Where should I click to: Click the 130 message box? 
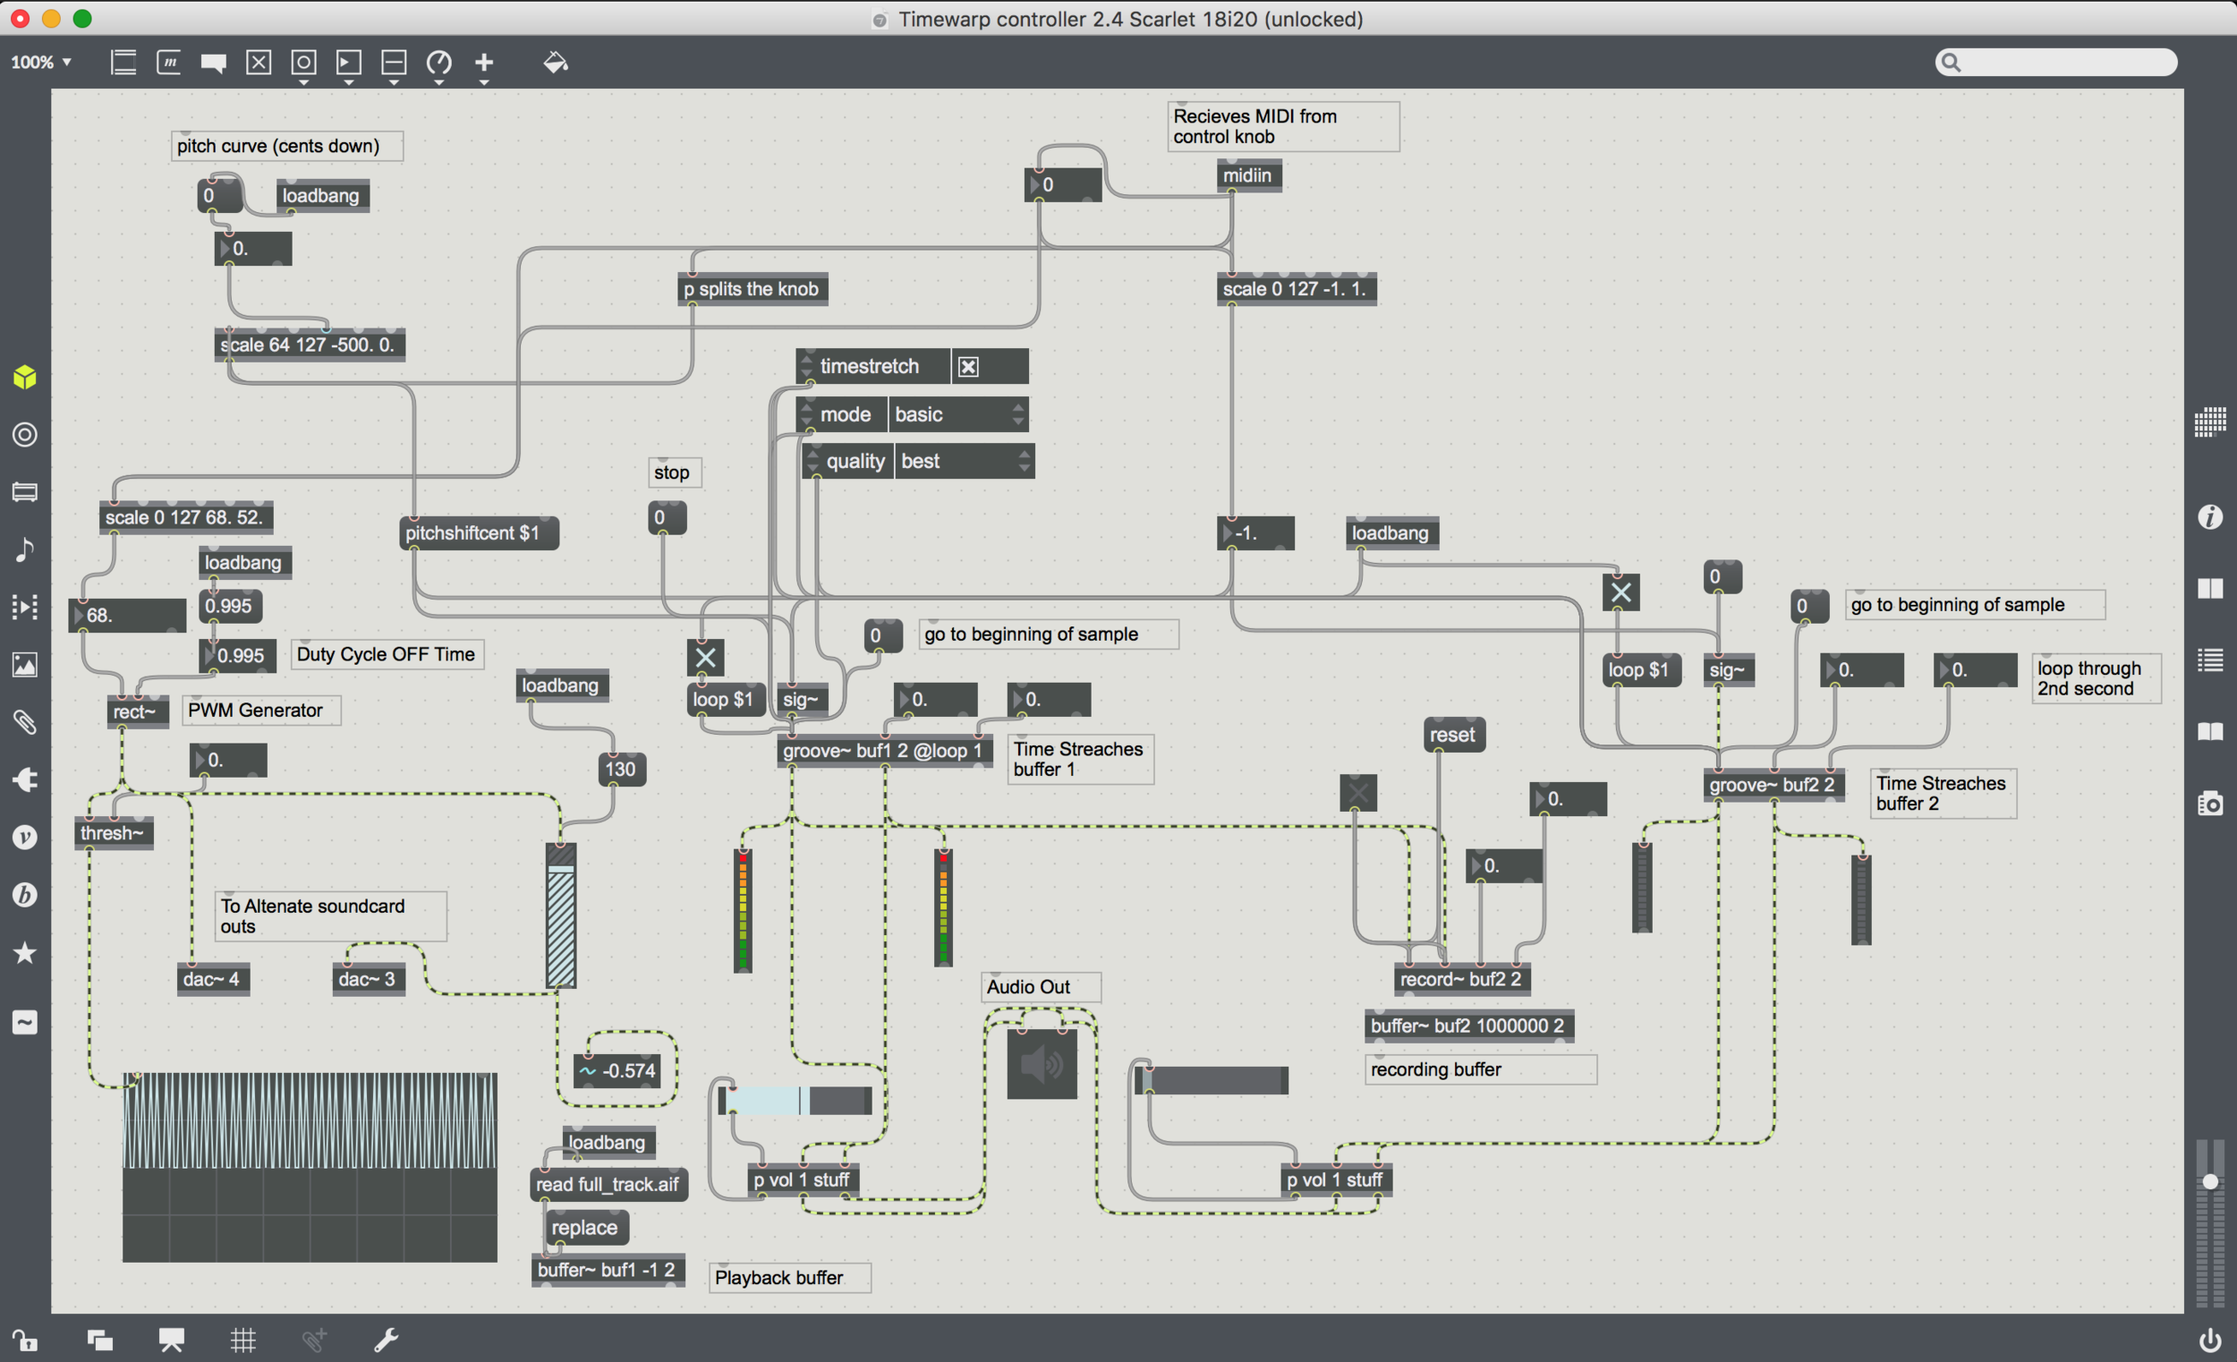622,769
